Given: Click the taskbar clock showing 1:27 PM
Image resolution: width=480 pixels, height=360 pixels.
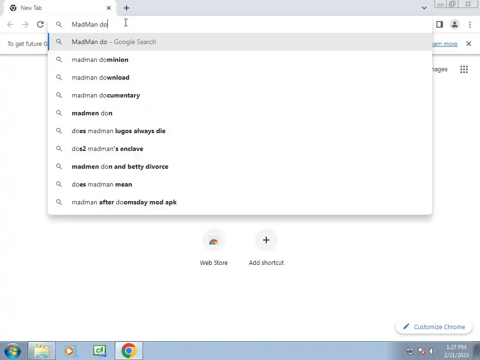Looking at the screenshot, I should 456,351.
